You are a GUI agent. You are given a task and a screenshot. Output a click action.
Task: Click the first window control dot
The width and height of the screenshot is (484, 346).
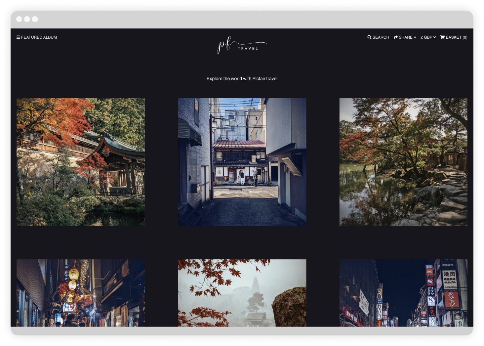click(x=19, y=19)
